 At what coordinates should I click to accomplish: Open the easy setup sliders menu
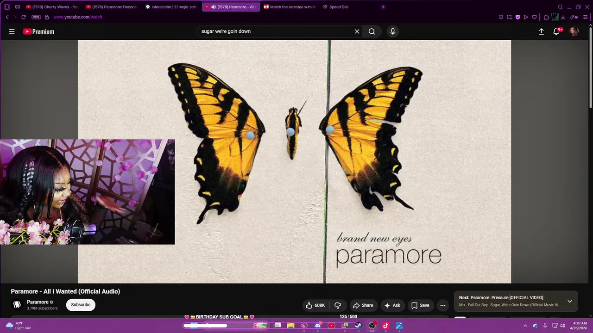(586, 17)
